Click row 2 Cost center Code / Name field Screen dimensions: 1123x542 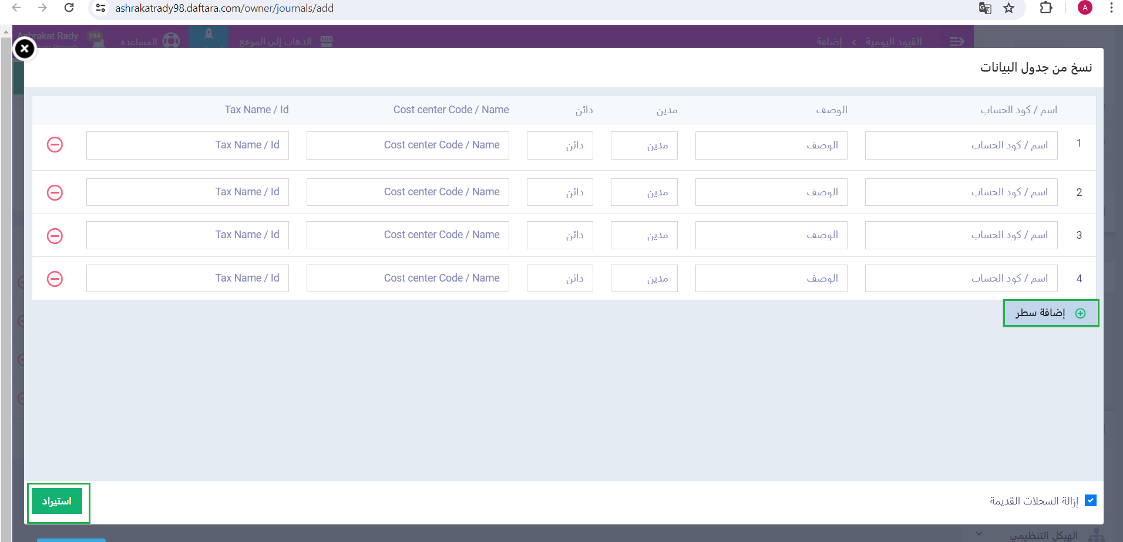point(408,192)
